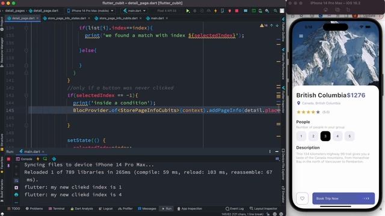The image size is (385, 216).
Task: Click the Hot Restart icon in Run panel
Action: point(45,159)
